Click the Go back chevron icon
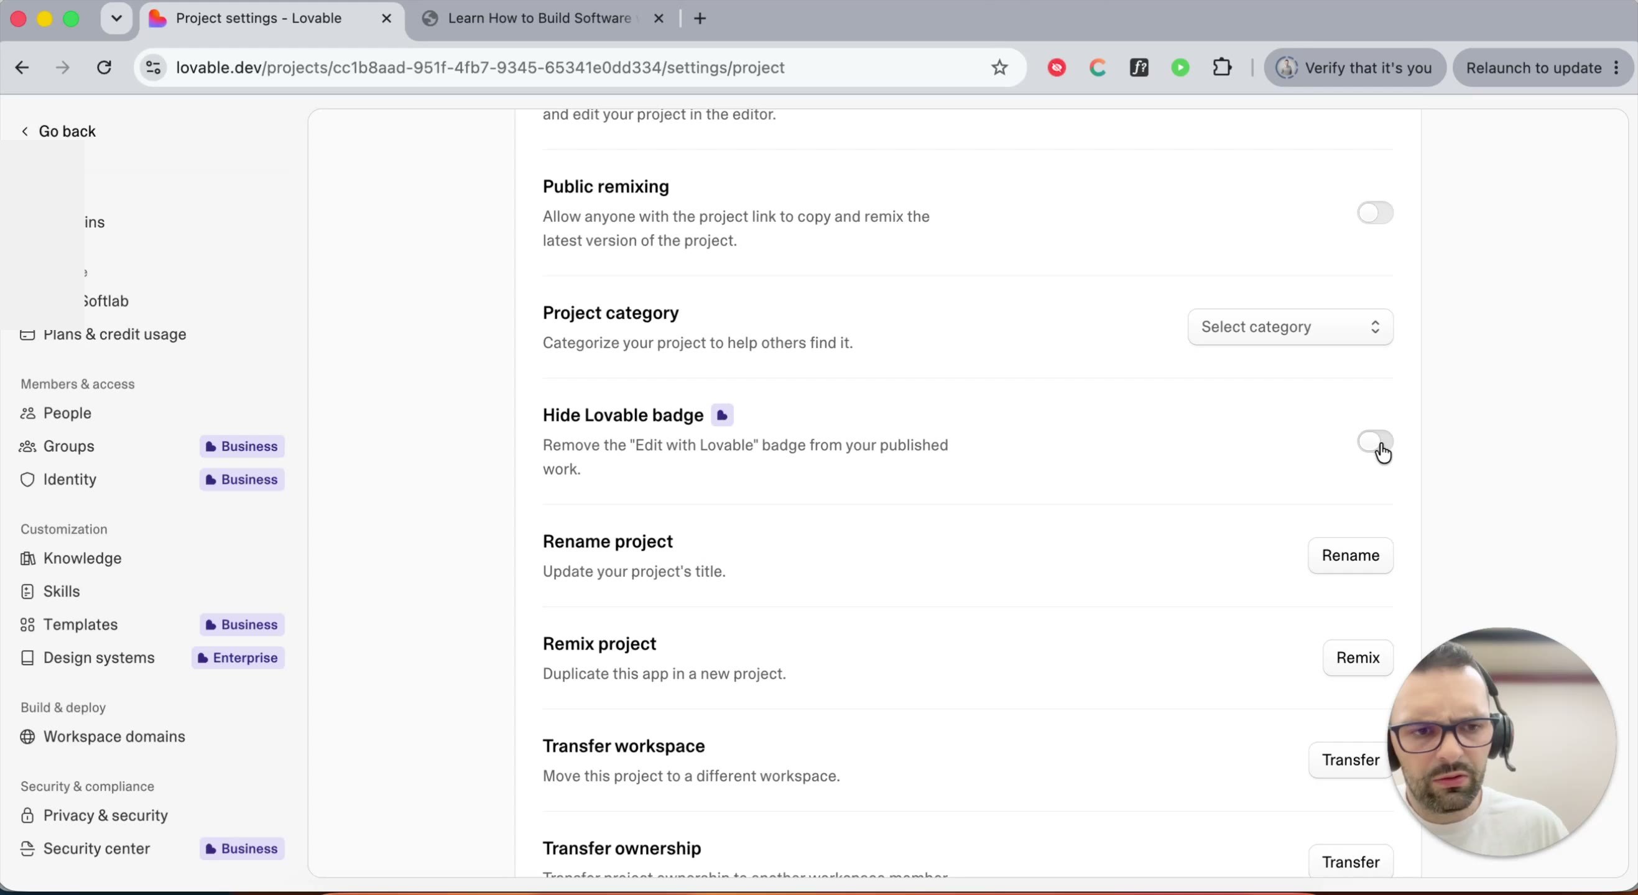 (x=25, y=131)
